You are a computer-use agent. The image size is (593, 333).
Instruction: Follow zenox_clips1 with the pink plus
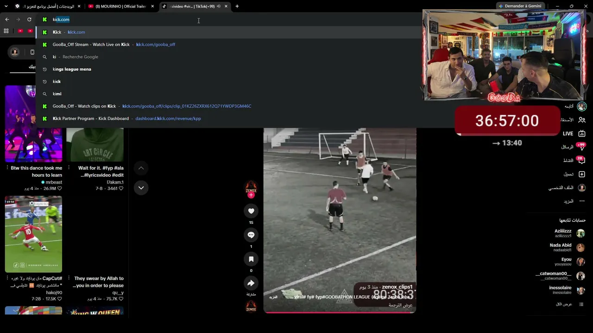click(251, 195)
